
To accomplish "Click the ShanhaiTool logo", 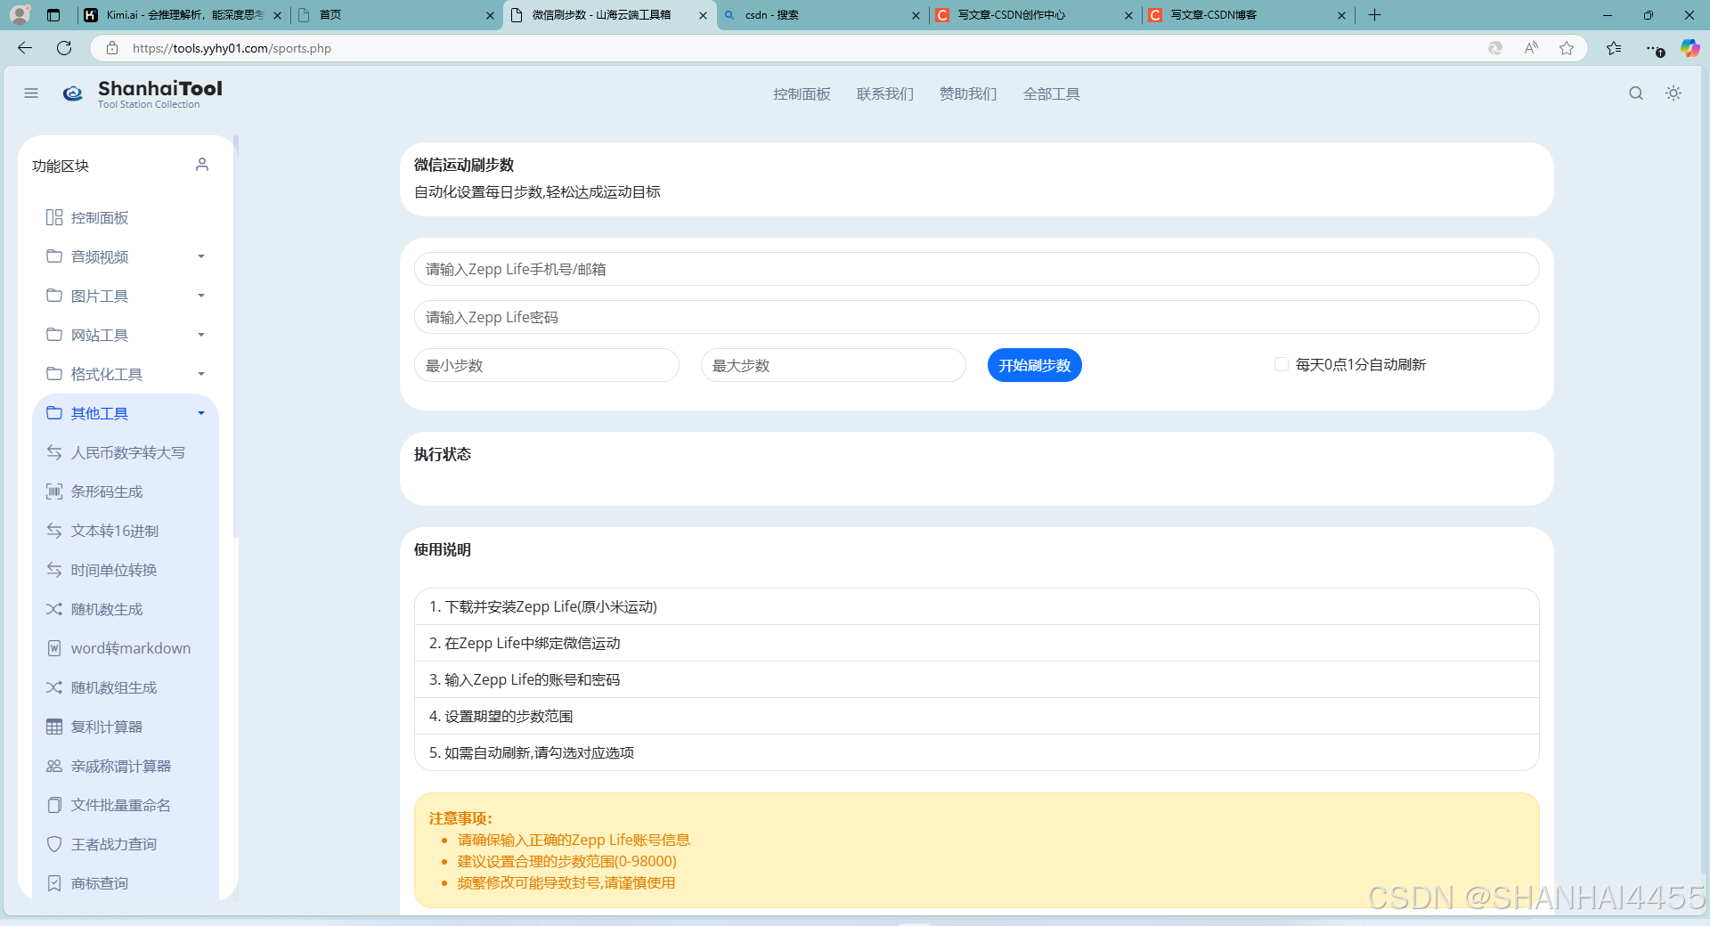I will tap(142, 93).
